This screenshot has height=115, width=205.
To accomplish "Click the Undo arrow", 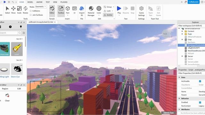I will (x=13, y=2).
